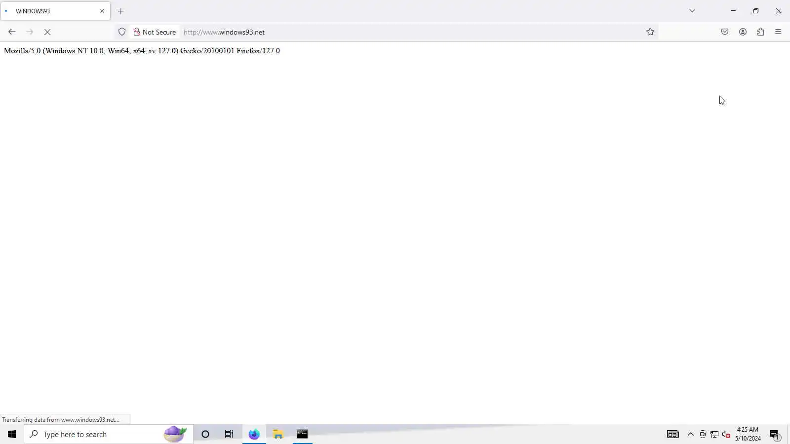Show hidden system tray icons

(691, 434)
